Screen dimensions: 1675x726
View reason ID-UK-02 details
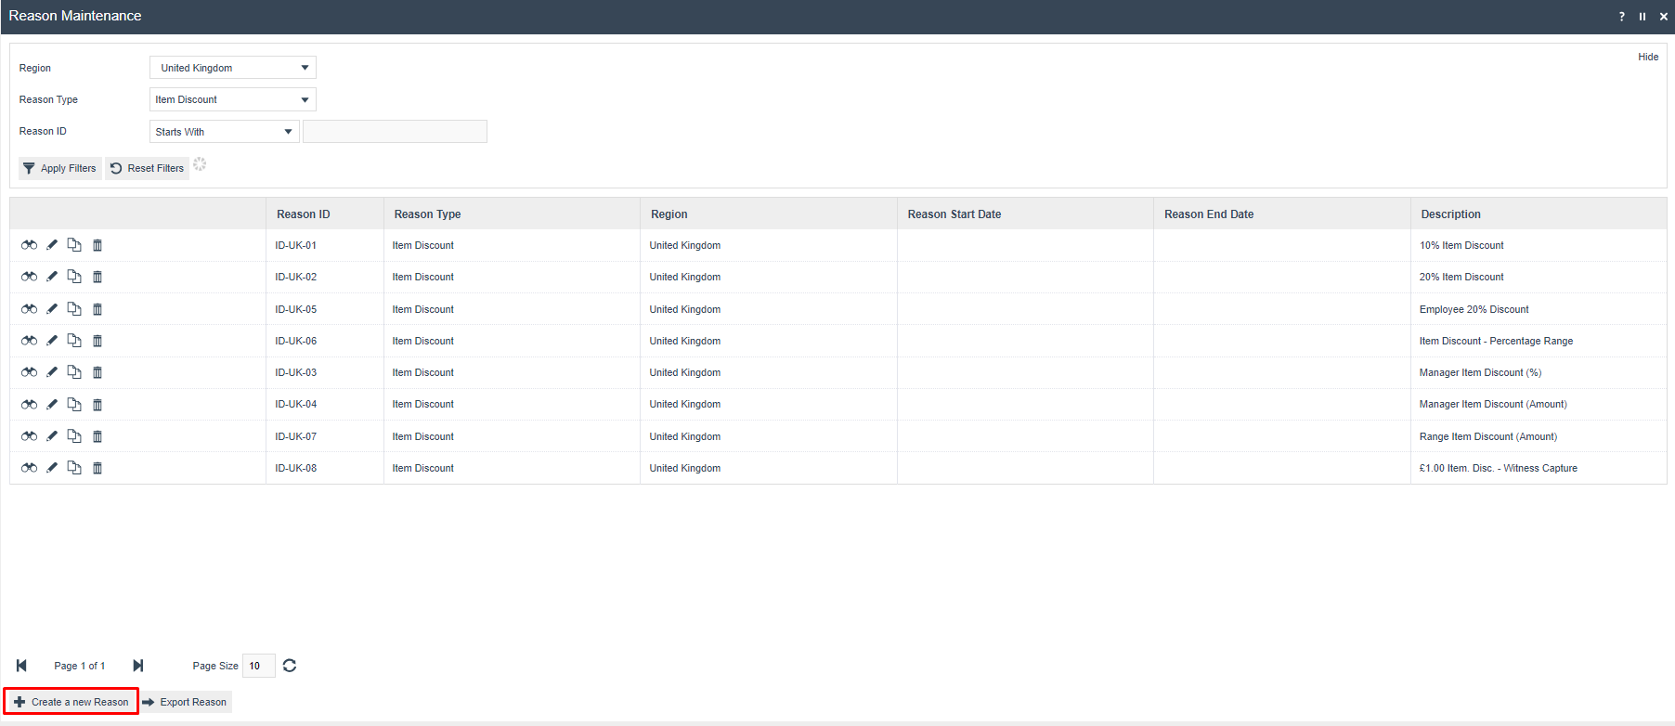(x=30, y=277)
